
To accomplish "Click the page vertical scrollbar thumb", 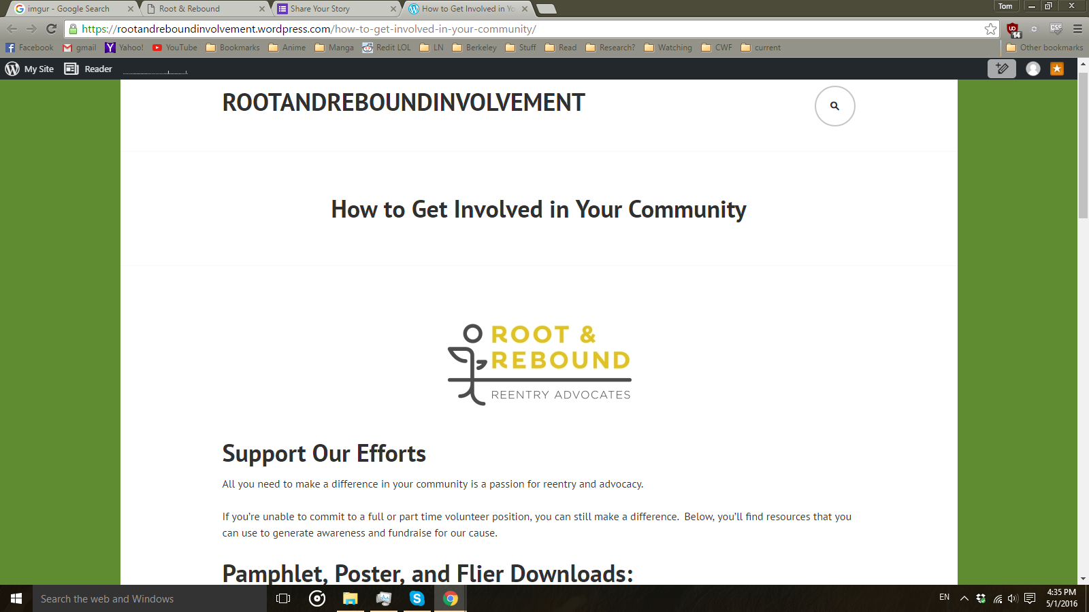I will tap(1083, 145).
